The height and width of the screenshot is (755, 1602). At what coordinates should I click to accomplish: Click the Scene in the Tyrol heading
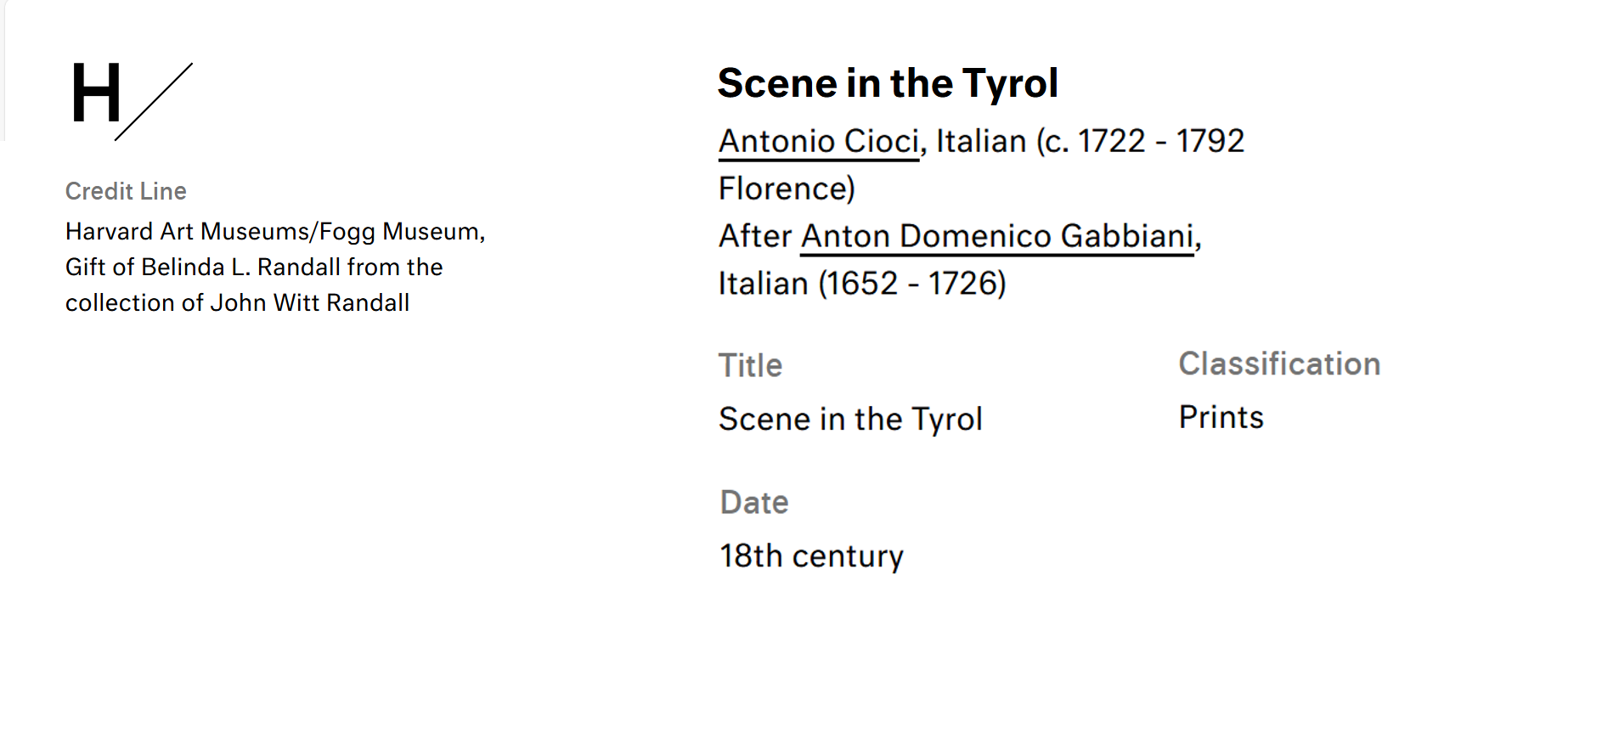[x=888, y=83]
